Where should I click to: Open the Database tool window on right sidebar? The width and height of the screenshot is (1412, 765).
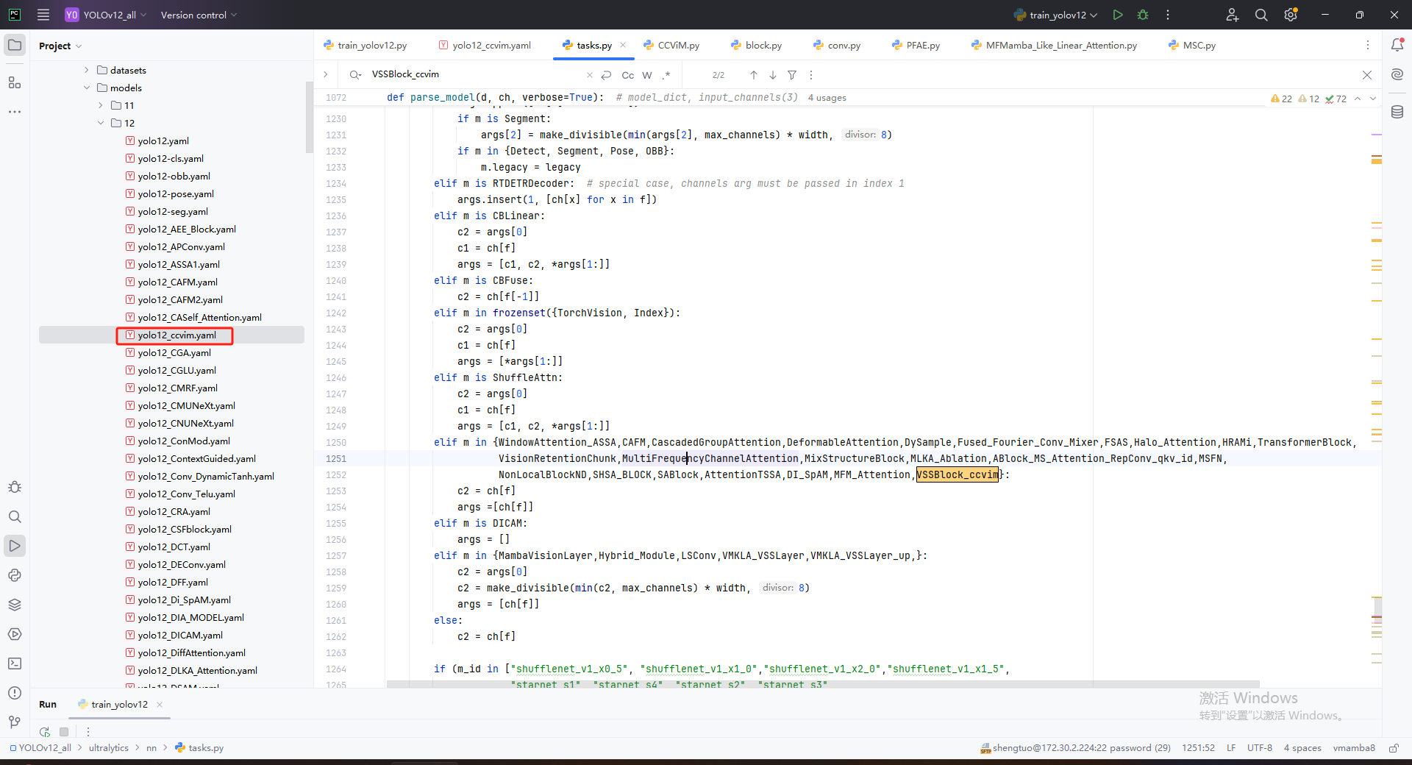1397,112
